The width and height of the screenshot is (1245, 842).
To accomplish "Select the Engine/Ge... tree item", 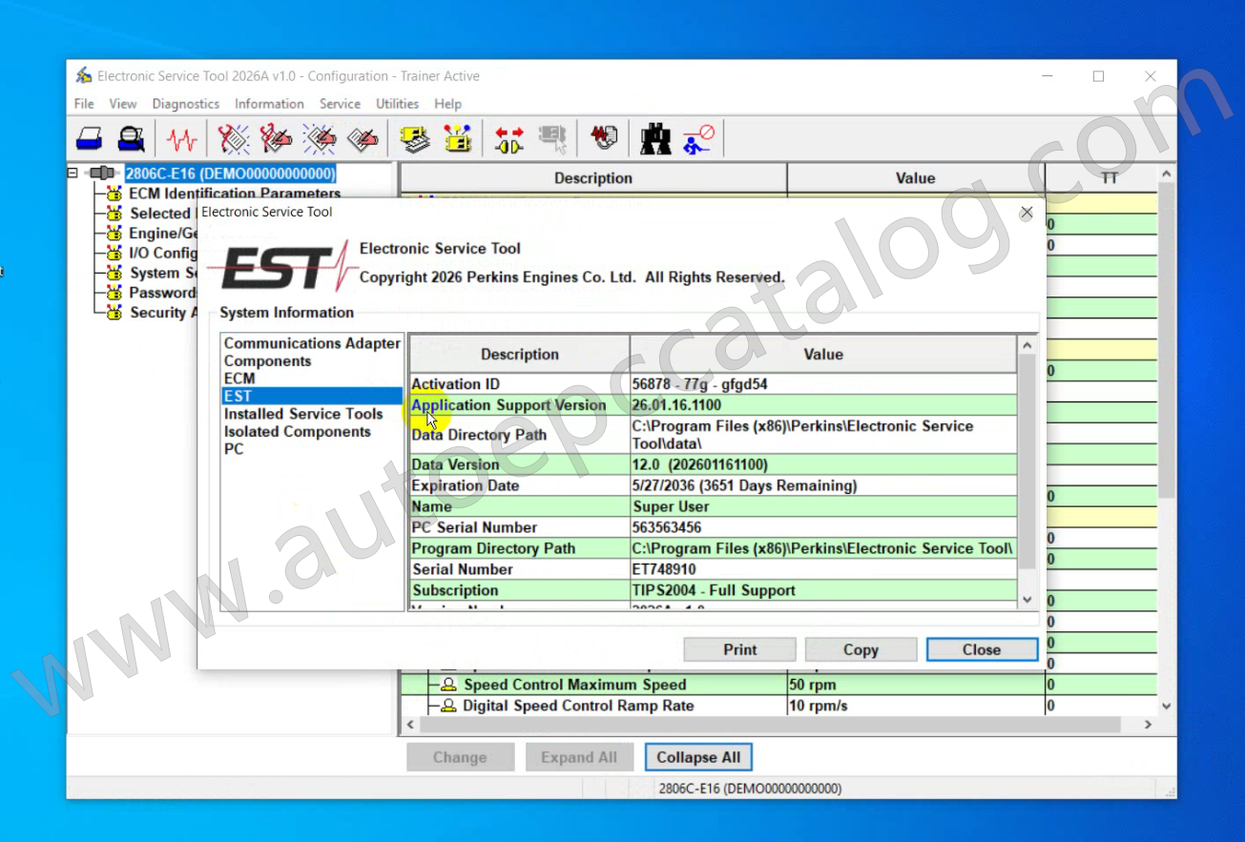I will tap(163, 234).
